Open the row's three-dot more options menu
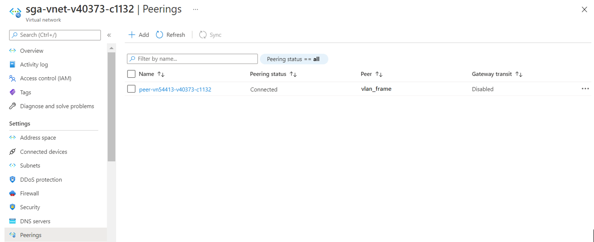Image resolution: width=594 pixels, height=242 pixels. (x=585, y=89)
